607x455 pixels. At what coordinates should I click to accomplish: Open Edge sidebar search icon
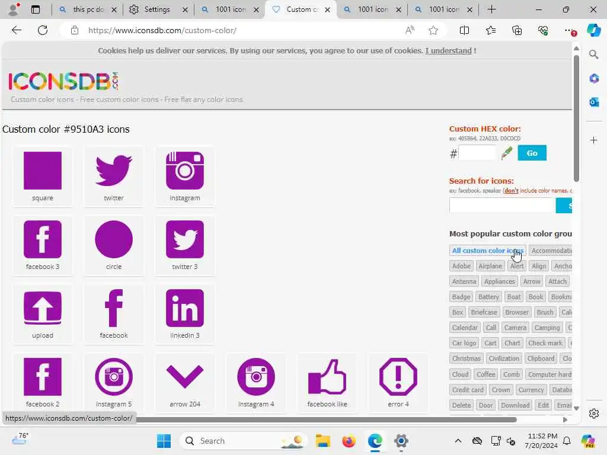coord(594,55)
